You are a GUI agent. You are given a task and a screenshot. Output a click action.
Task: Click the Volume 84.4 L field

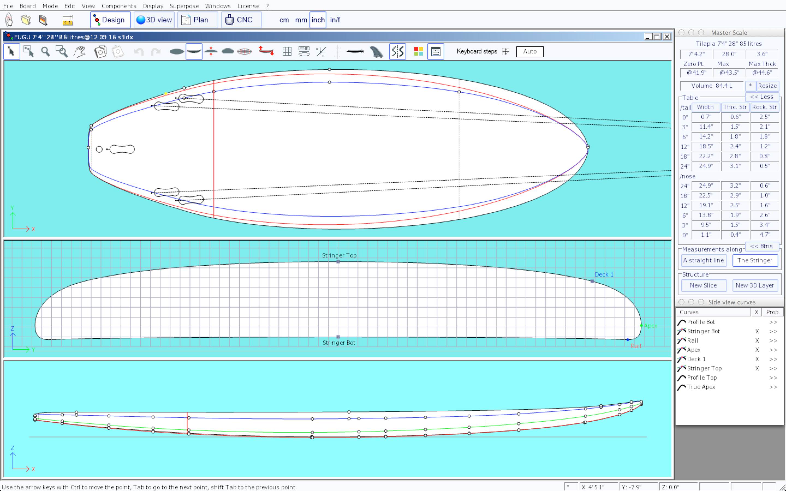click(x=711, y=86)
